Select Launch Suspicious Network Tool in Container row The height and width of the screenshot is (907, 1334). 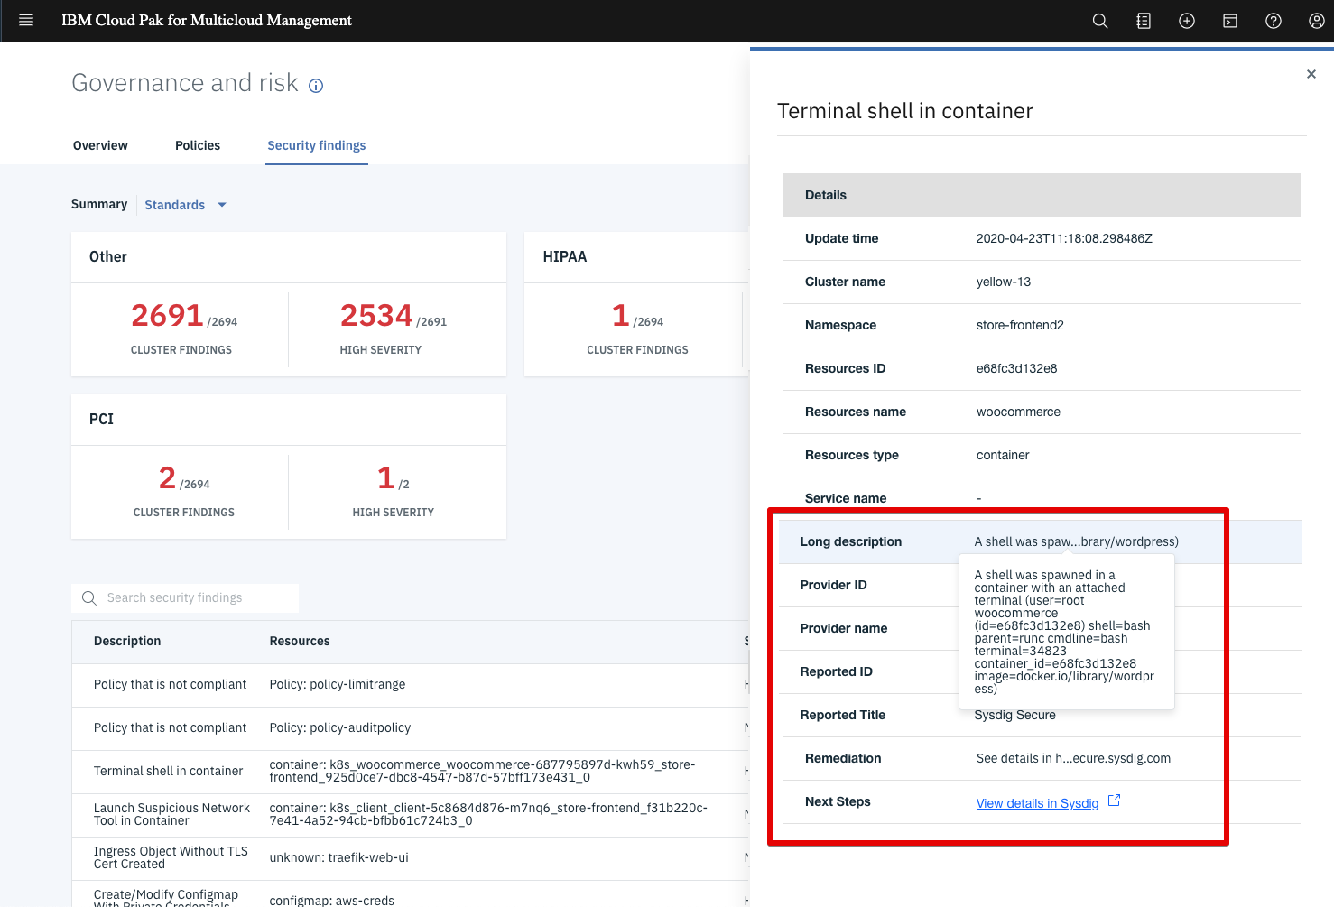411,815
